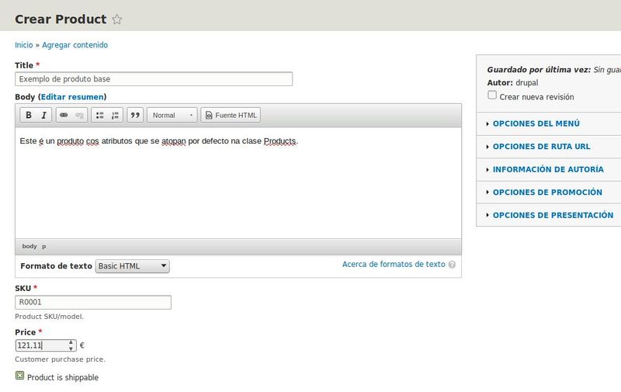Go to the Inicio breadcrumb link
Image resolution: width=621 pixels, height=392 pixels.
[x=24, y=45]
